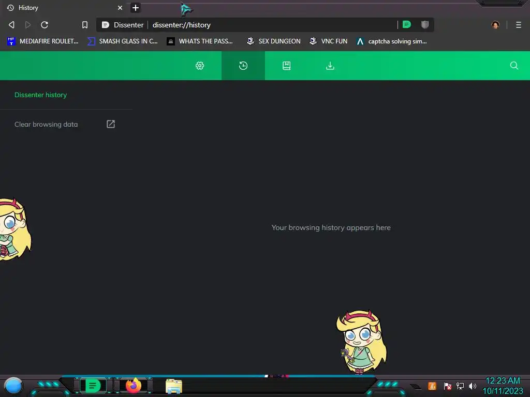Open the shields icon in the address bar

(x=425, y=24)
